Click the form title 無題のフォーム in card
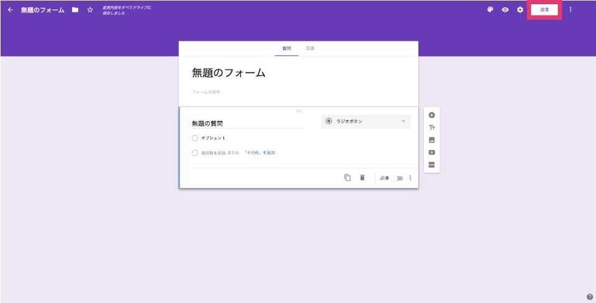This screenshot has height=303, width=596. pos(228,73)
